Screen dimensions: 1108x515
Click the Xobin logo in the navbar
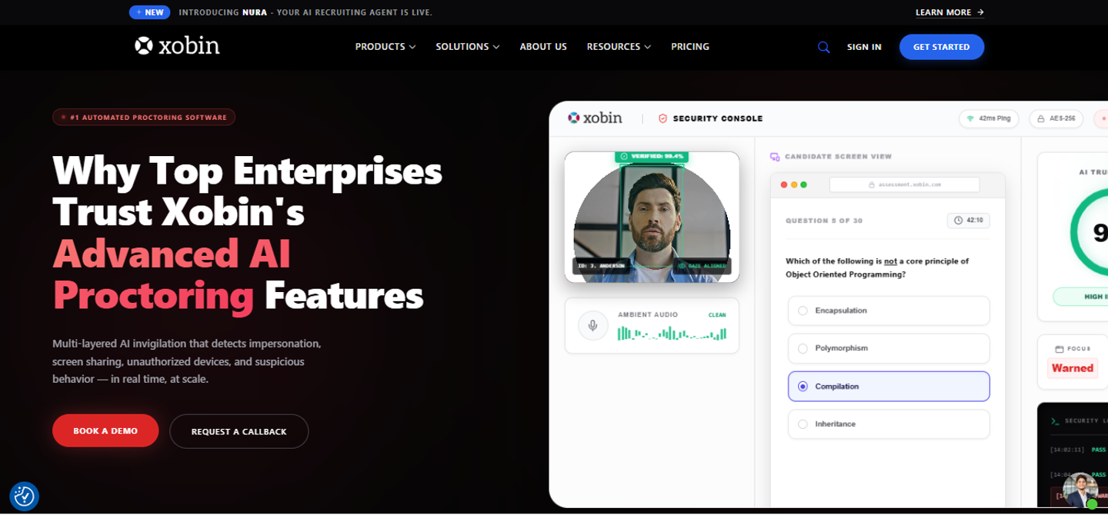point(177,46)
